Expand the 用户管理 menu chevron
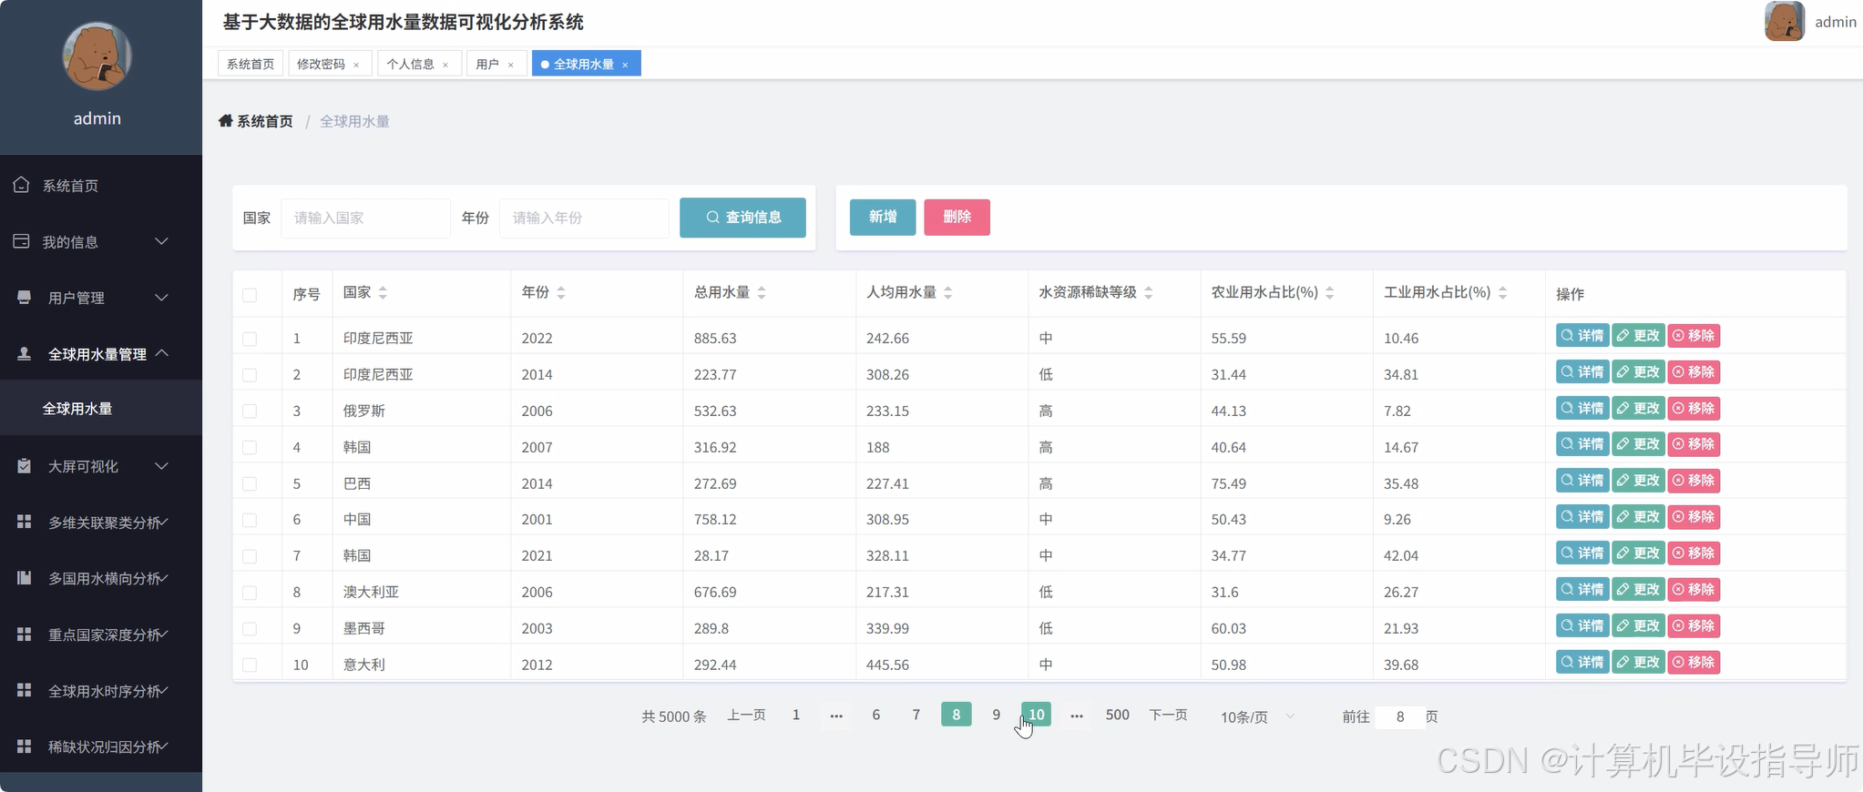This screenshot has width=1863, height=792. 161,298
